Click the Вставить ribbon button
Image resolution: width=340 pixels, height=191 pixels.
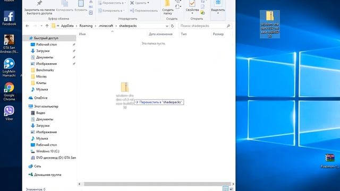[81, 6]
